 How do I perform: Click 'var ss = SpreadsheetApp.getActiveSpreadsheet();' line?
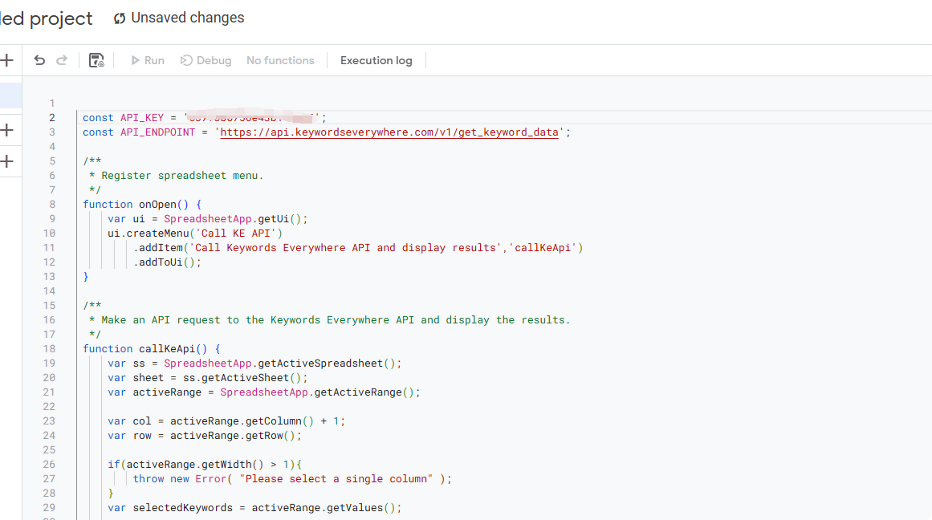(254, 363)
